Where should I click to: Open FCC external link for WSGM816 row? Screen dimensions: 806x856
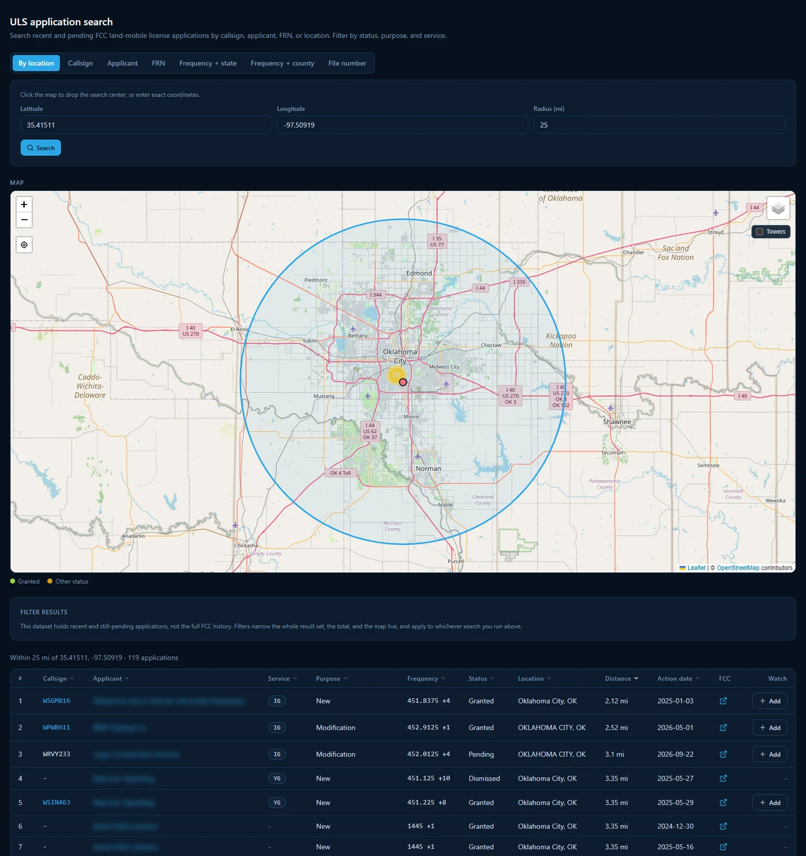pos(723,701)
